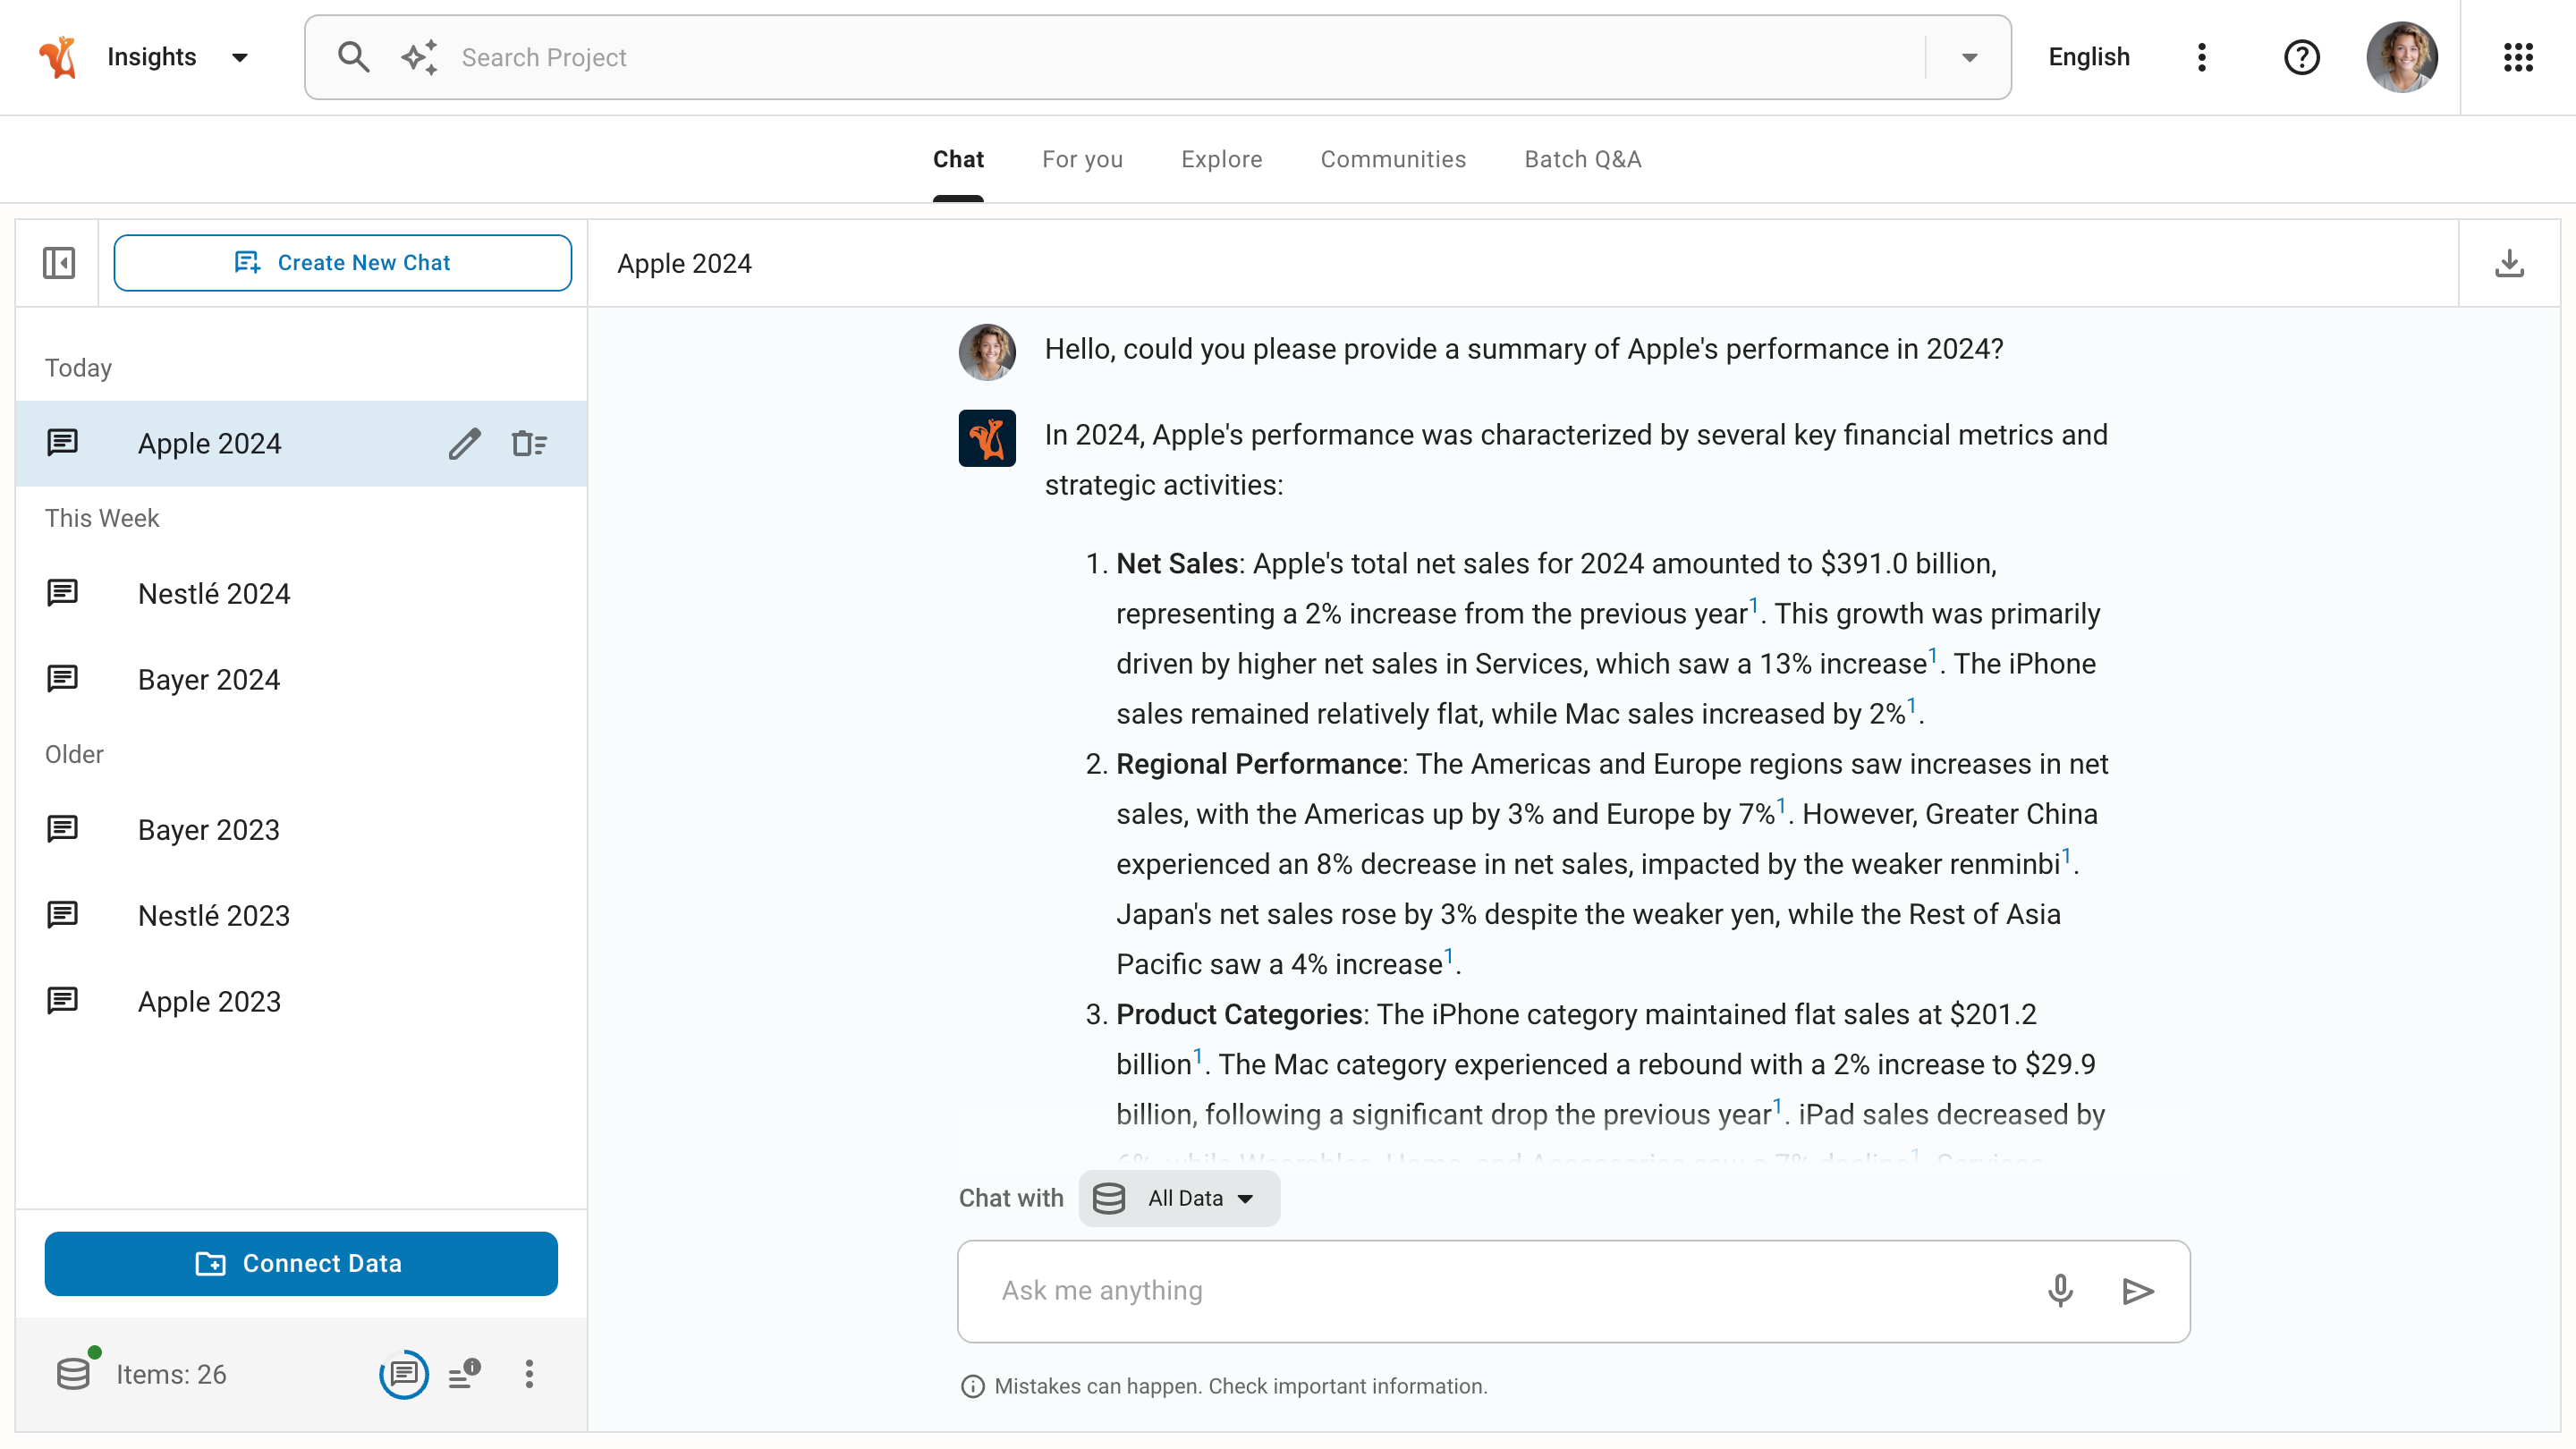Open the sidebar footer three-dot menu
This screenshot has height=1449, width=2576.
click(x=529, y=1374)
